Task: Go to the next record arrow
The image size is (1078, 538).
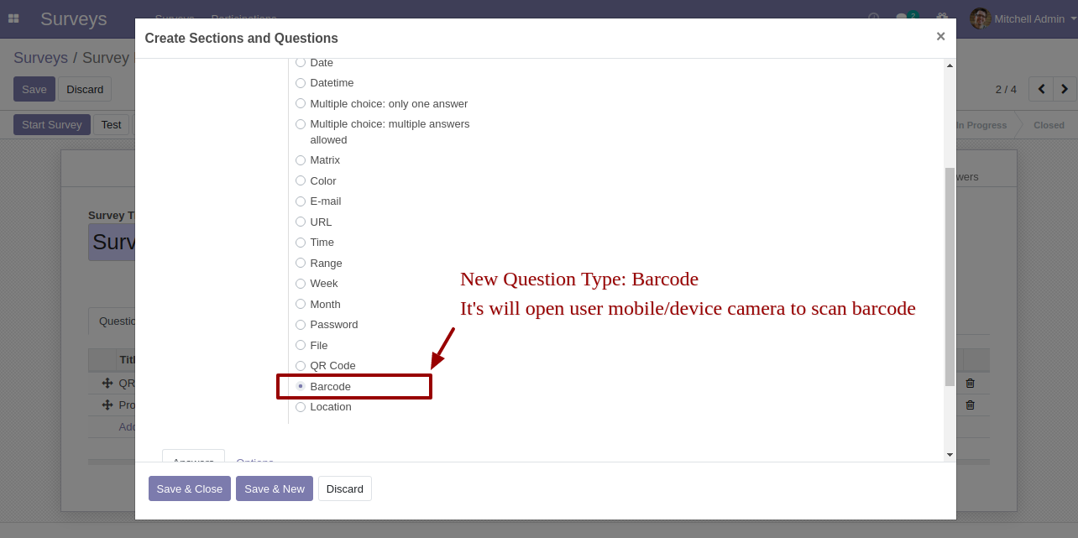Action: (1065, 89)
